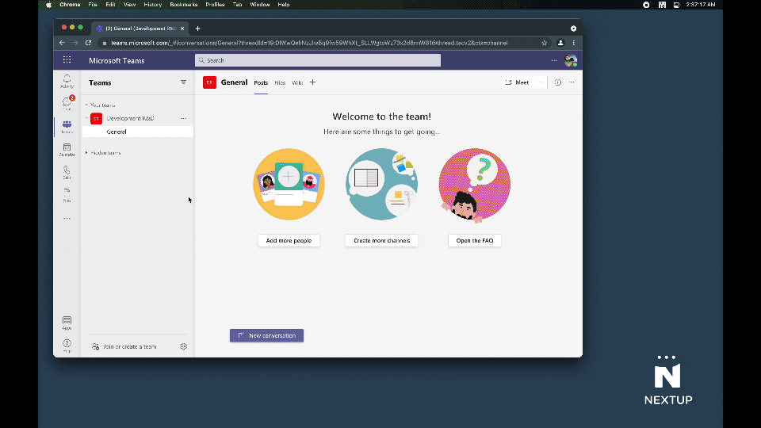Open the Chrome File menu
This screenshot has width=761, height=428.
pyautogui.click(x=93, y=5)
